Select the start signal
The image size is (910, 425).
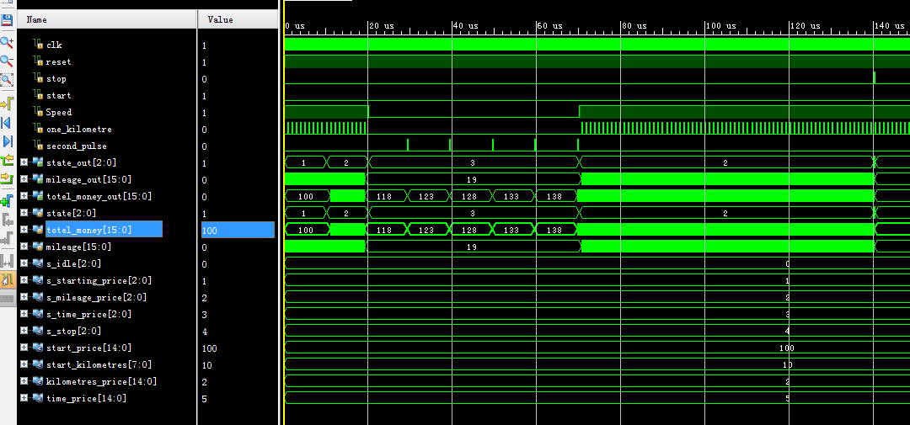coord(59,95)
